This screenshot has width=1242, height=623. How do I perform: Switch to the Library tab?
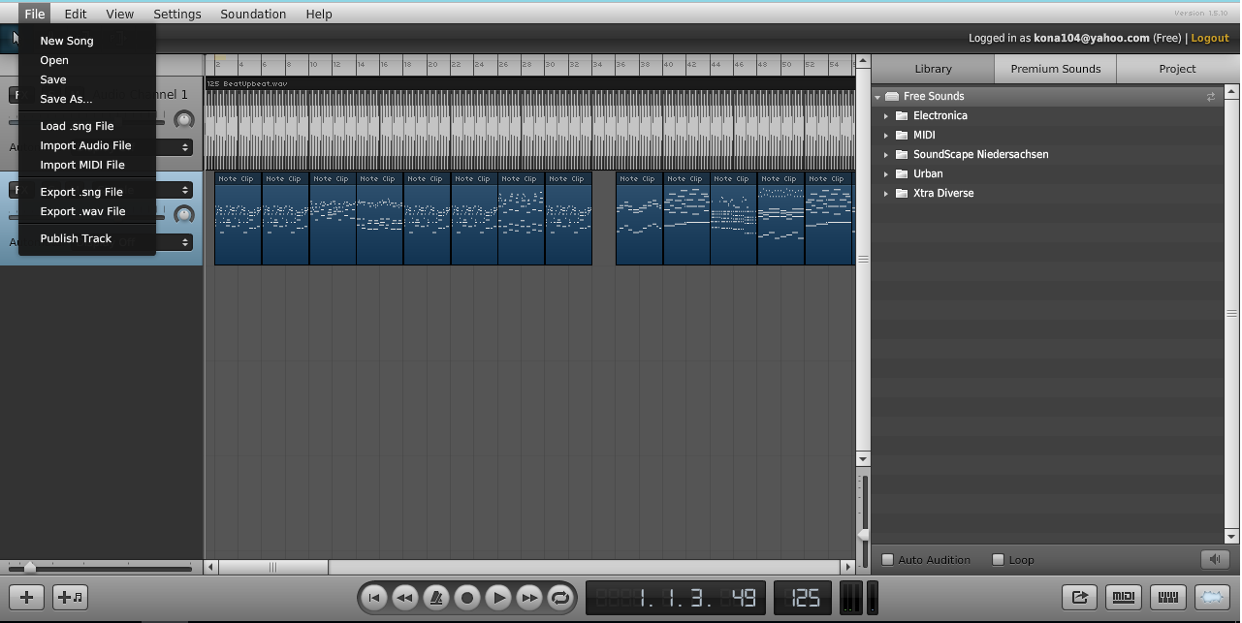pos(933,69)
